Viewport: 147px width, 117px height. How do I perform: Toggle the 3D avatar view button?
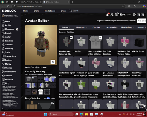pyautogui.click(x=53, y=62)
